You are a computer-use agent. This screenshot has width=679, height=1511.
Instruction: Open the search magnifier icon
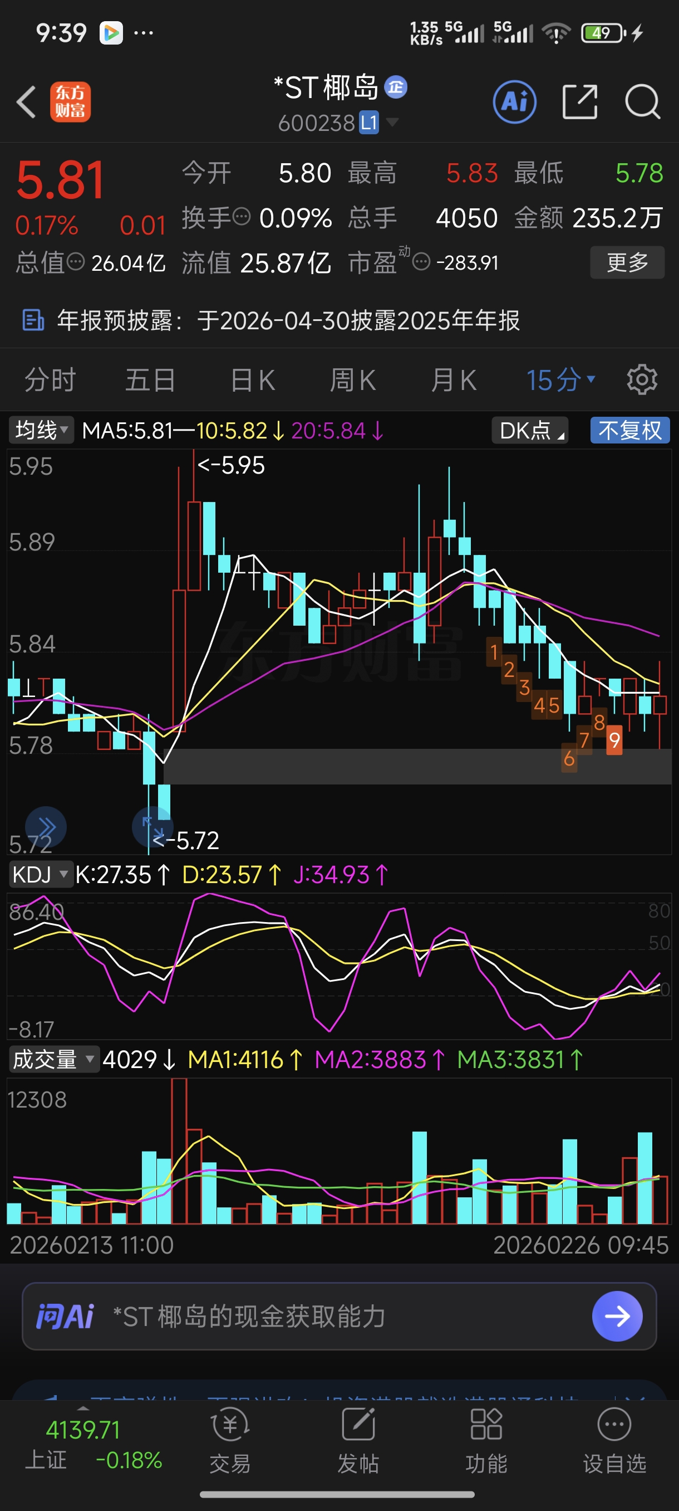[x=643, y=101]
